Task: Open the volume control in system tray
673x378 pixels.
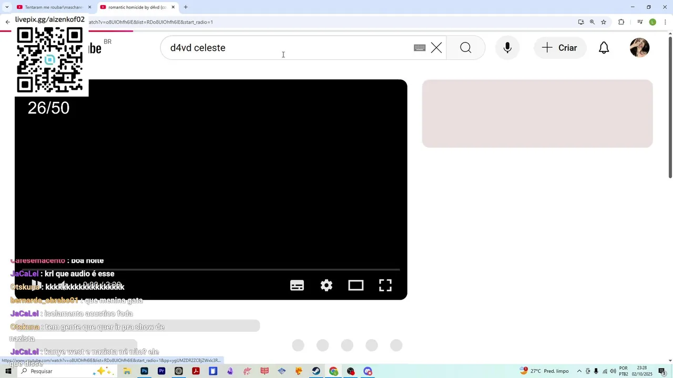Action: (x=613, y=371)
